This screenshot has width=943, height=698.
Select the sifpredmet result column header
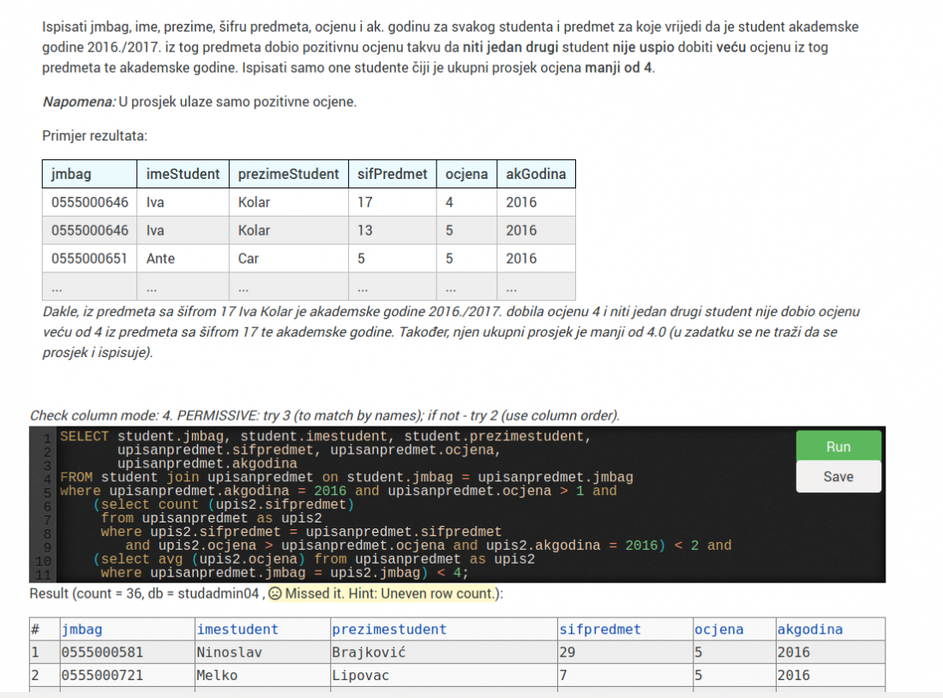click(x=625, y=629)
